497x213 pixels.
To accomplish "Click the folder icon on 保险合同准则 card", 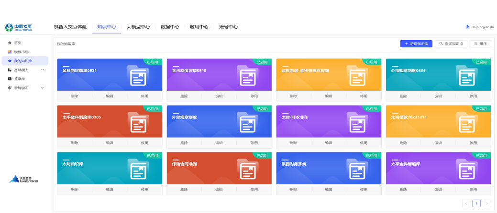I will 247,170.
